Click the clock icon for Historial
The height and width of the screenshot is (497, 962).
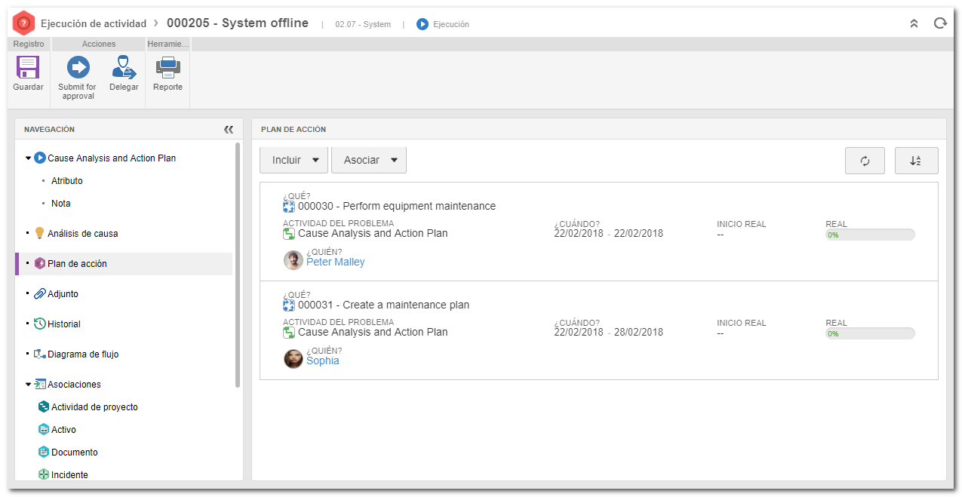click(x=40, y=324)
